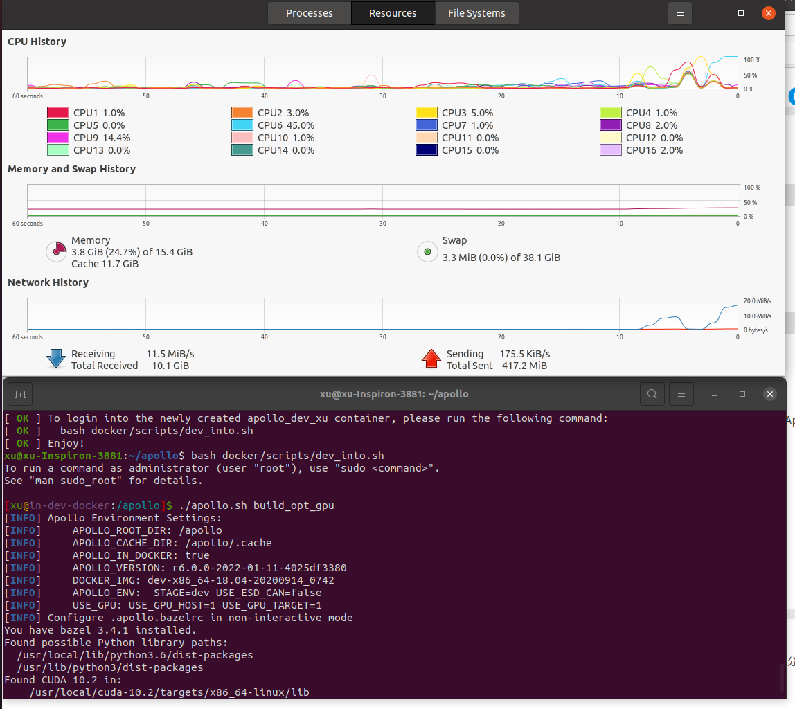The image size is (795, 709).
Task: Click USE_GPU line in terminal
Action: [163, 605]
